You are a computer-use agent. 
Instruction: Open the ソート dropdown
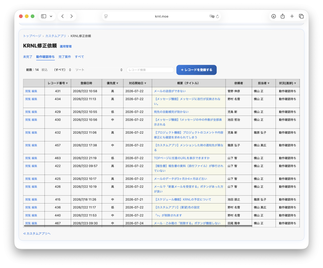(x=99, y=70)
